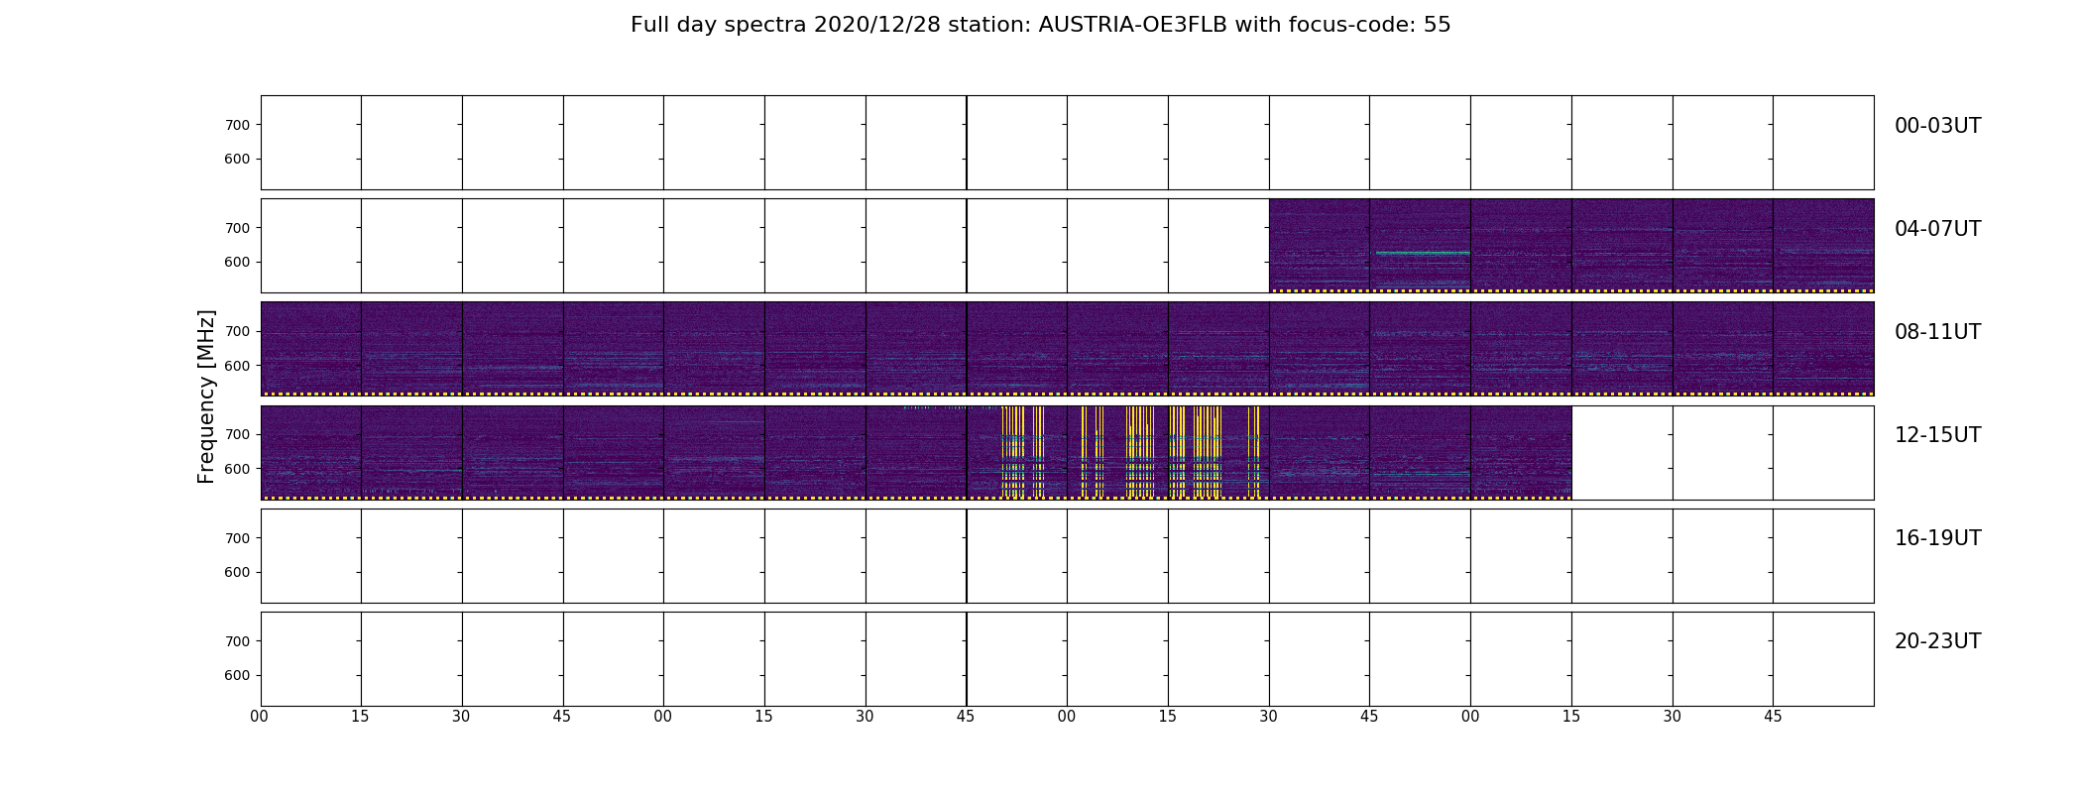The width and height of the screenshot is (2082, 793).
Task: Click the 700 tick label of the 20-23UT row
Action: 237,641
